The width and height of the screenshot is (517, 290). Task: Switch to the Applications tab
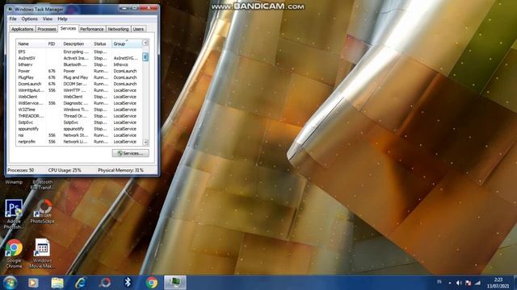(x=23, y=29)
